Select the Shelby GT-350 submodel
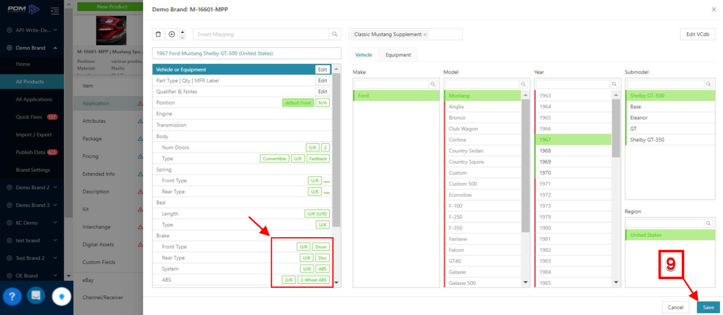The image size is (723, 315). pyautogui.click(x=670, y=140)
